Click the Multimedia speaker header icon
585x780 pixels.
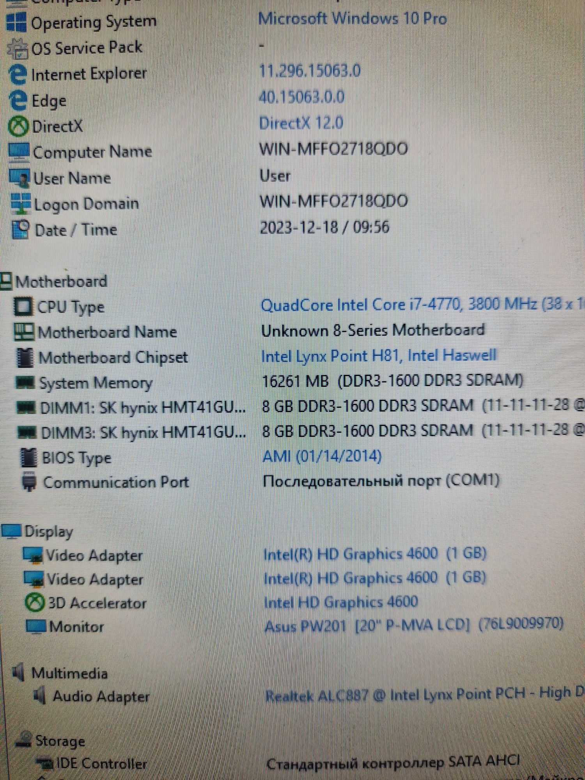coord(18,672)
